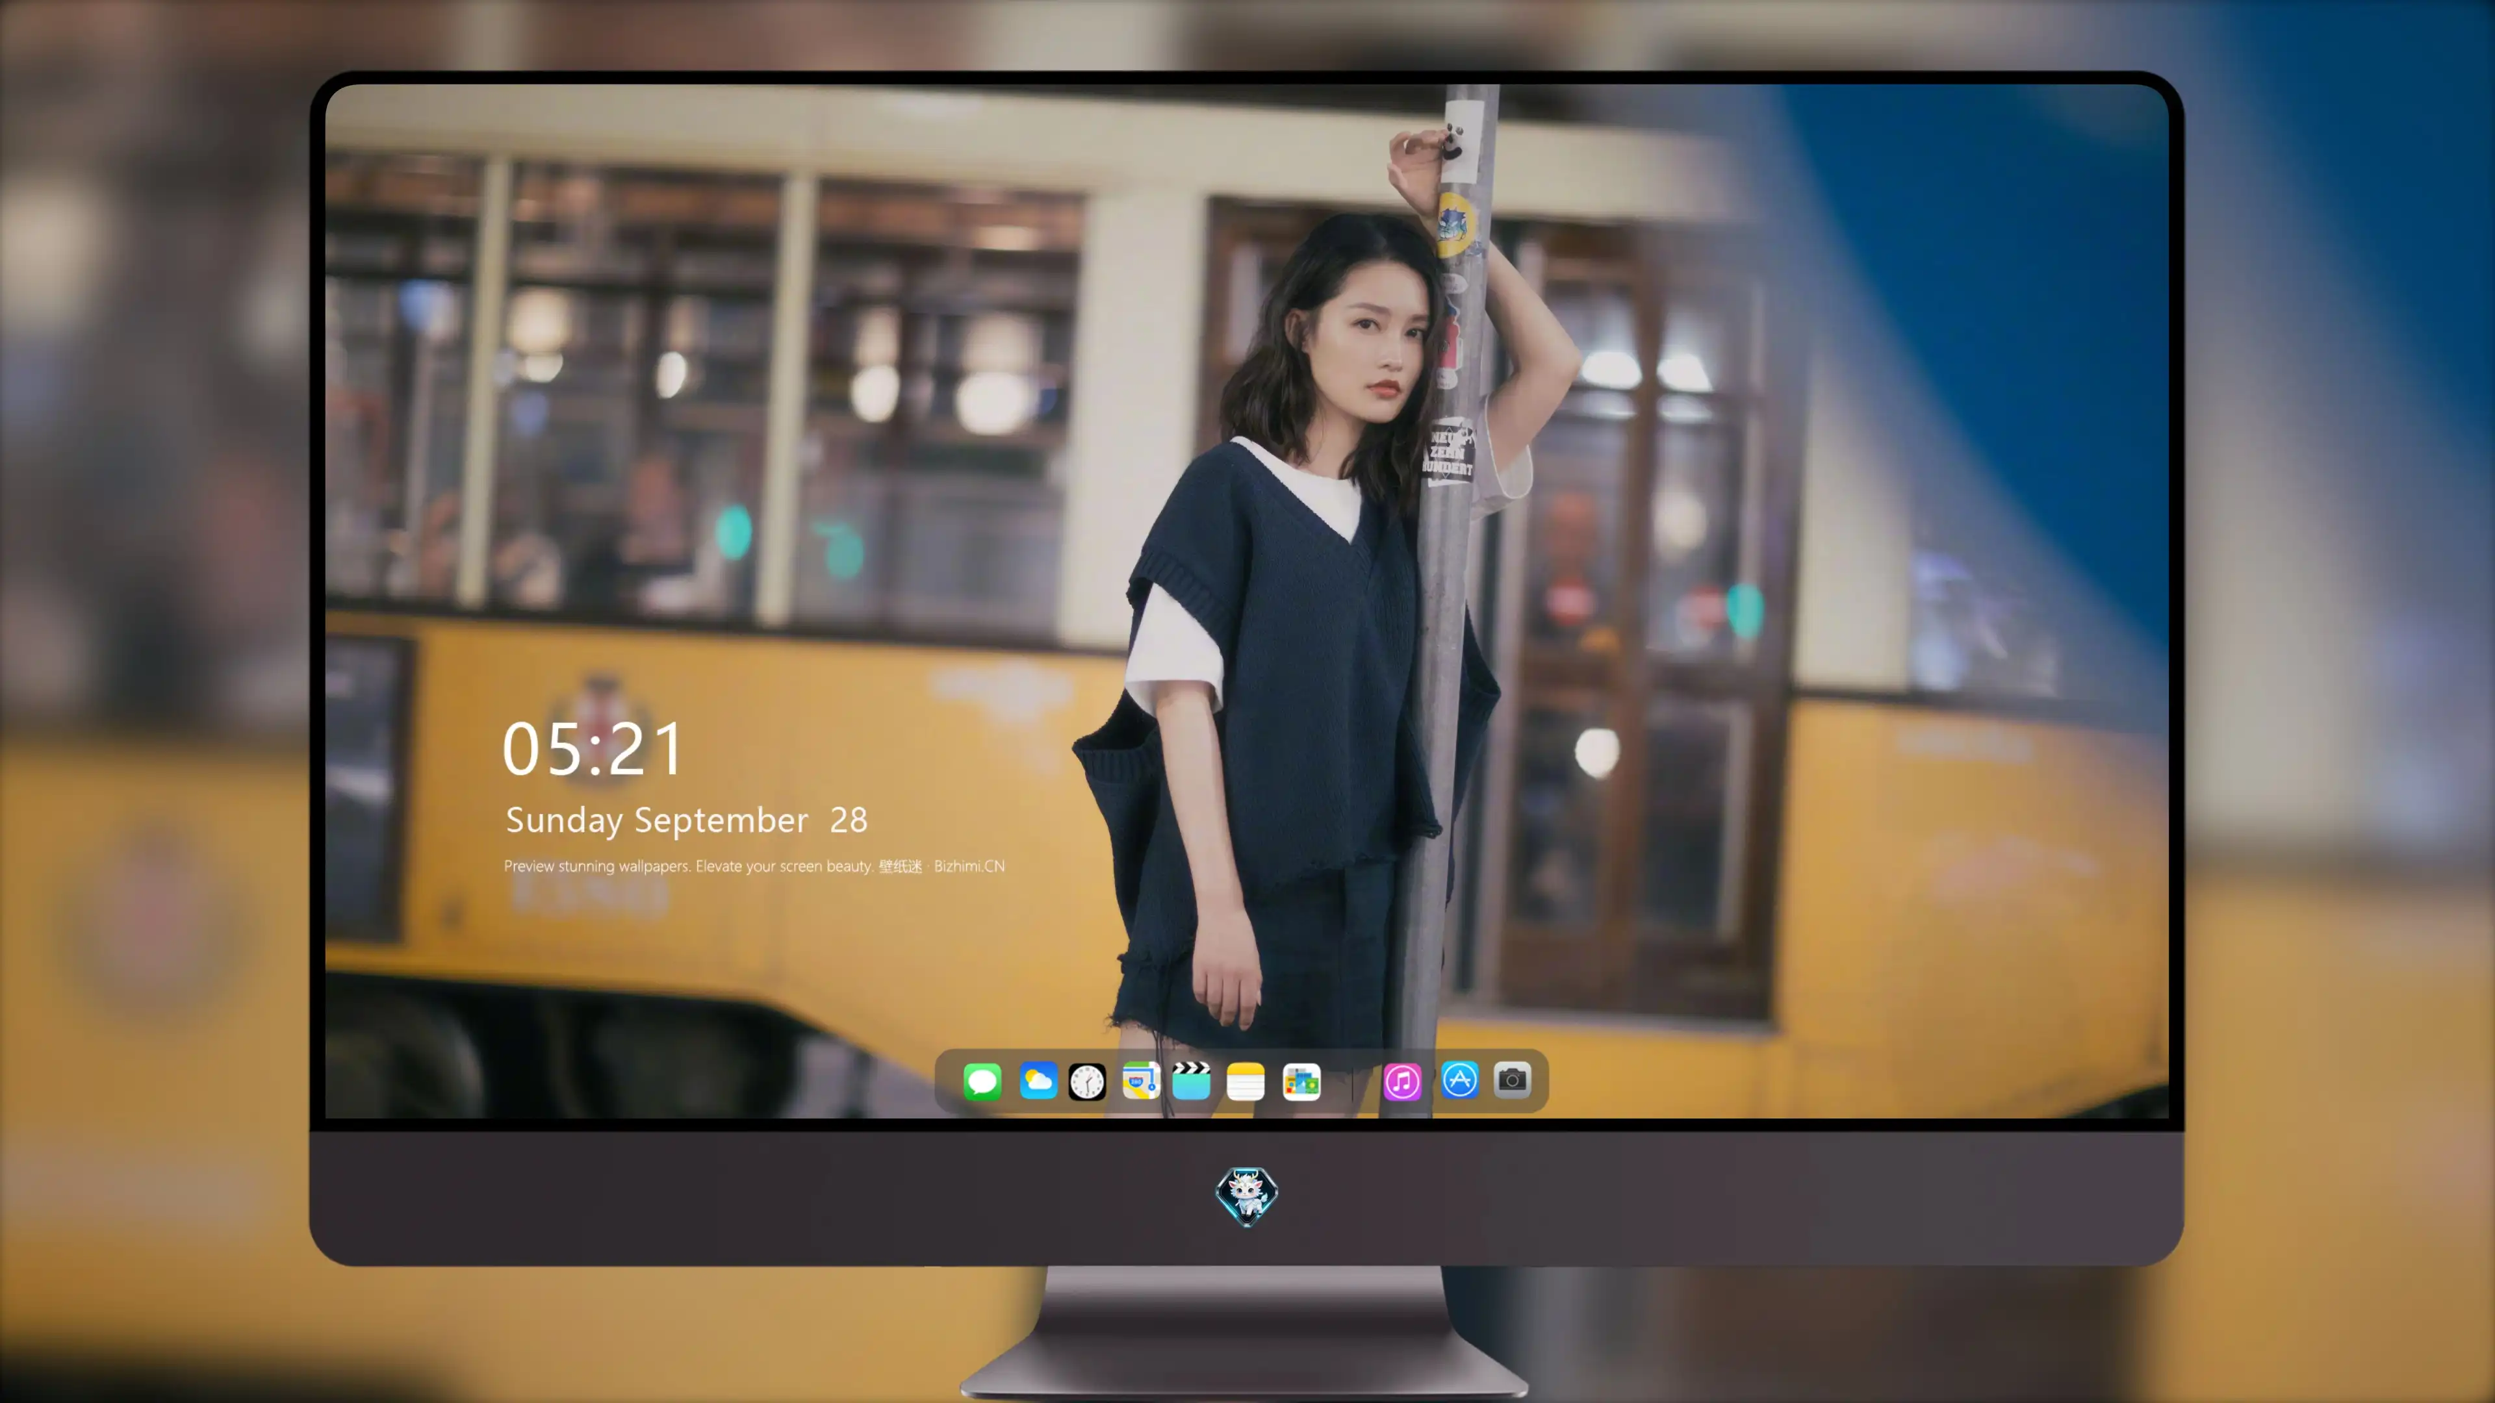The width and height of the screenshot is (2495, 1403).
Task: Click the 05:21 clock display
Action: click(593, 750)
